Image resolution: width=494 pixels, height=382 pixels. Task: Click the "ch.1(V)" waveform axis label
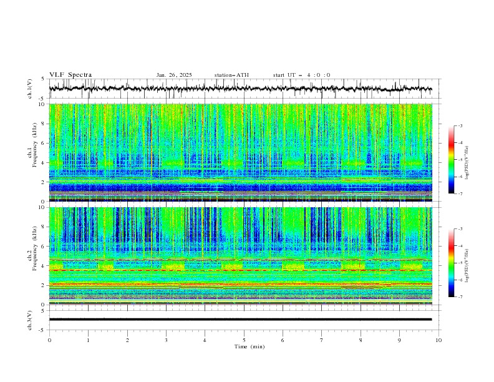(30, 89)
